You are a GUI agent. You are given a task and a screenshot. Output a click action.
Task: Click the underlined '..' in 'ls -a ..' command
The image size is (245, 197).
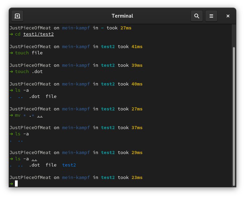click(34, 159)
